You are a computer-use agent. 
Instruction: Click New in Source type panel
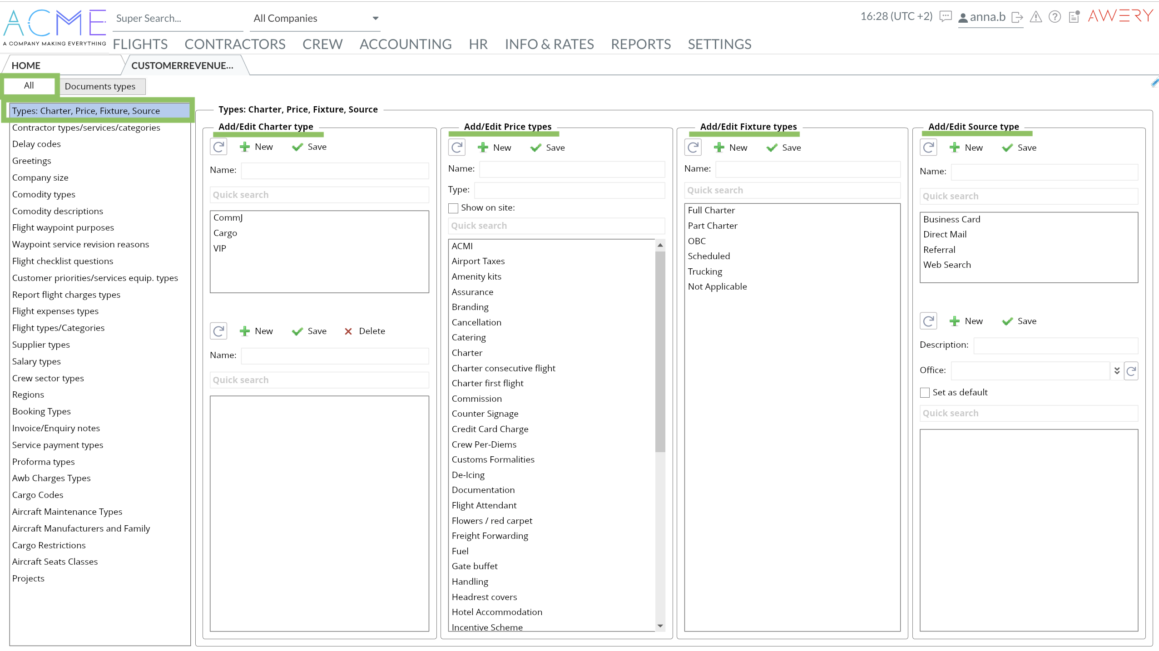[966, 148]
